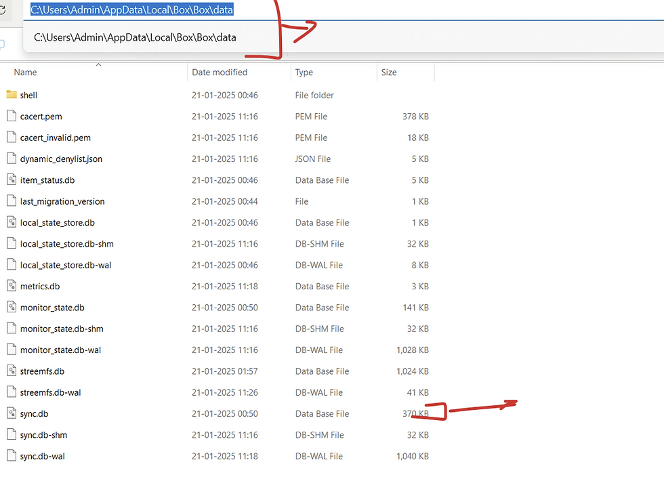664x496 pixels.
Task: Click the refresh icon beside address bar
Action: pyautogui.click(x=2, y=9)
